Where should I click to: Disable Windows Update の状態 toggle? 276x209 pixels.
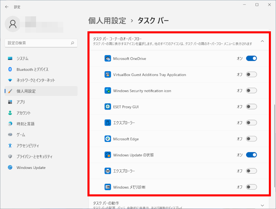[x=251, y=155]
